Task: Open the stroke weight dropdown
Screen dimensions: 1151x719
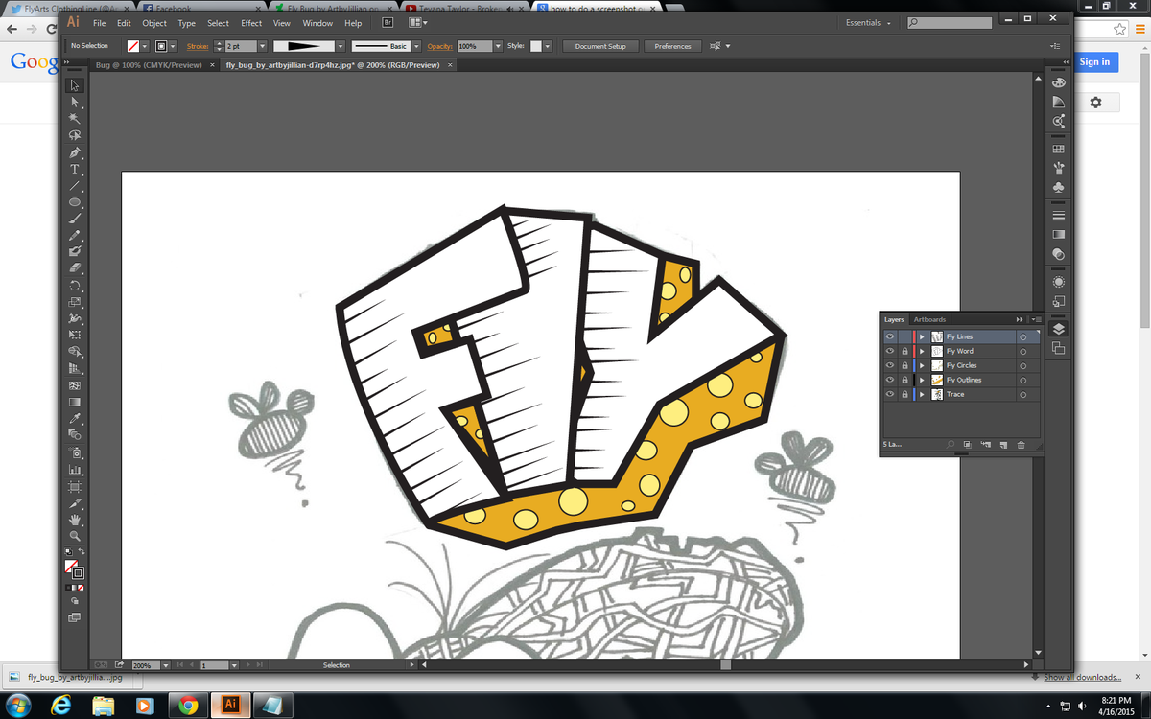Action: 262,46
